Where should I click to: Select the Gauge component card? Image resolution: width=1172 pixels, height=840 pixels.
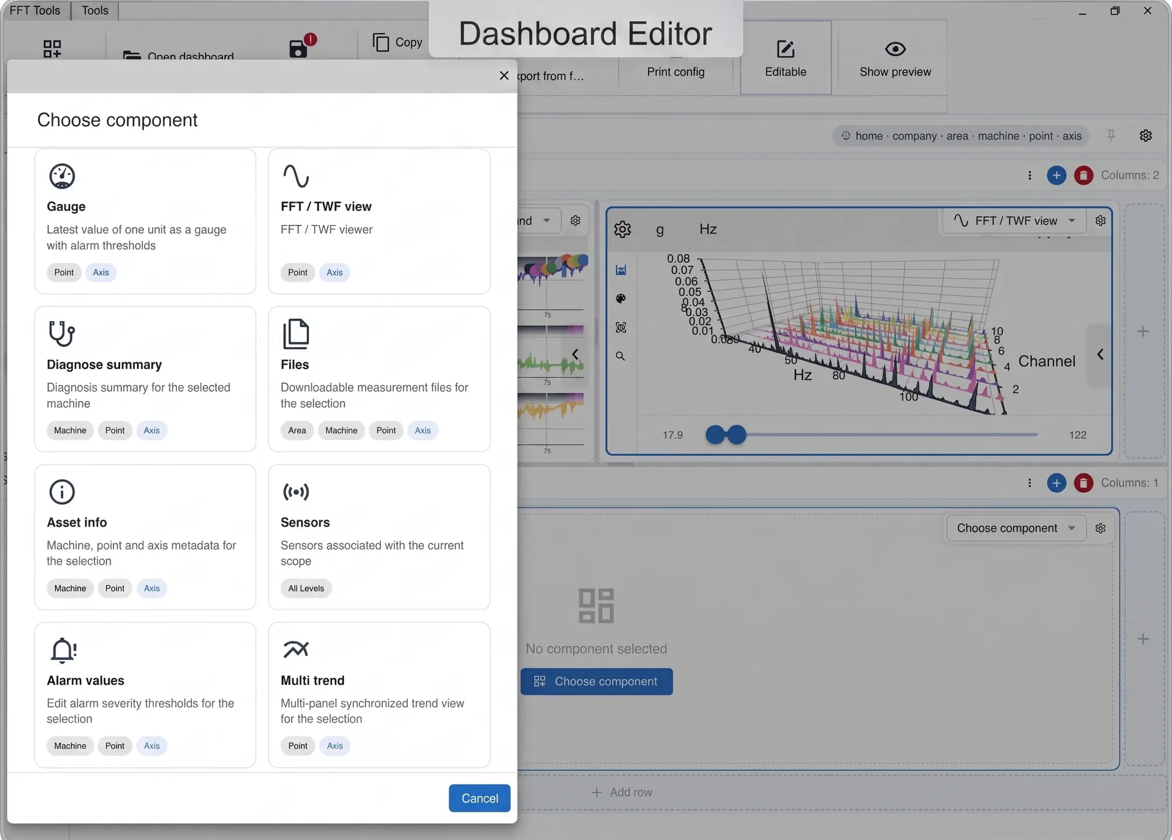click(145, 221)
